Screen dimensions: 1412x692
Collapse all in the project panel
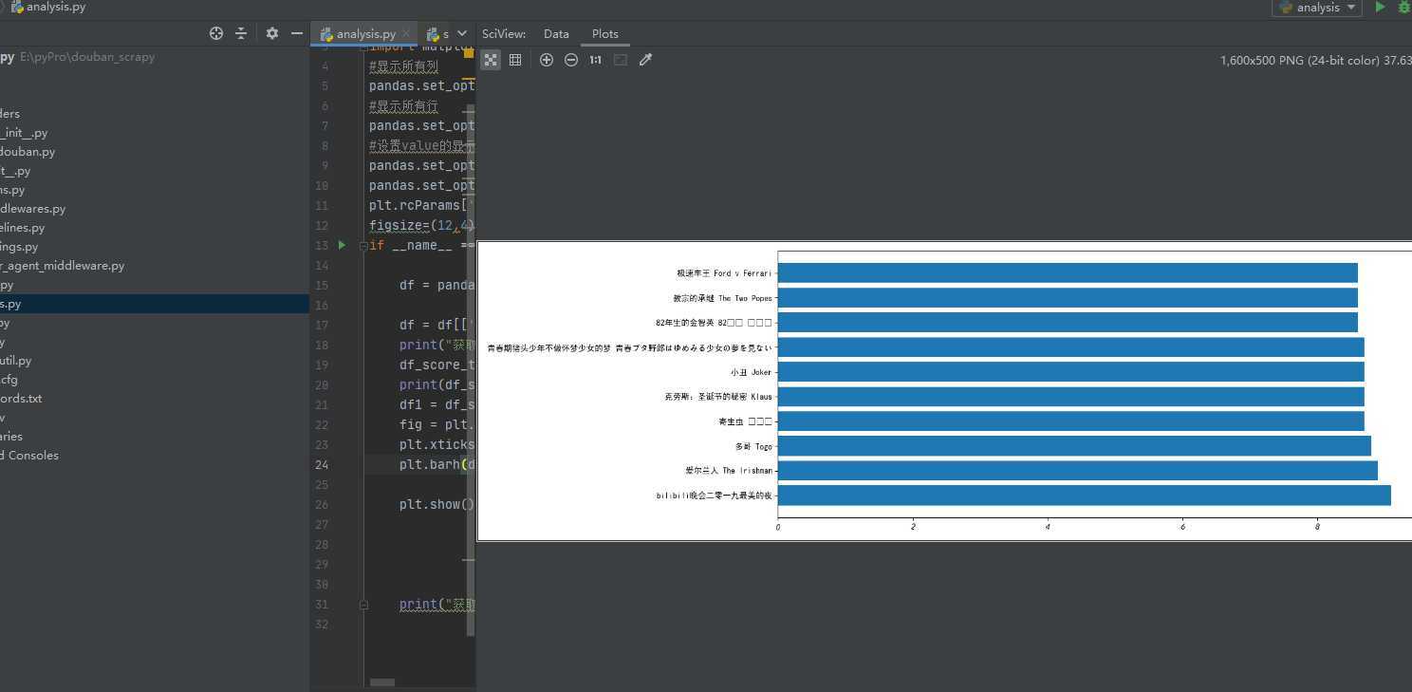coord(241,33)
